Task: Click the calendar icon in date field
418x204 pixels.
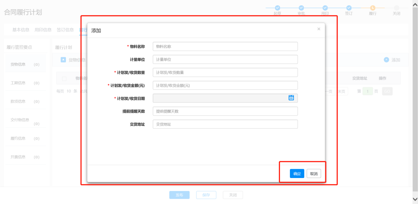Action: click(x=291, y=98)
